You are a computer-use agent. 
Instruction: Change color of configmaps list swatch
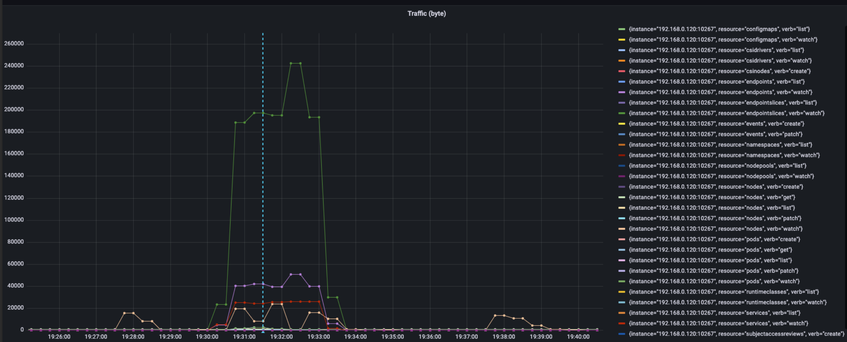[x=621, y=29]
